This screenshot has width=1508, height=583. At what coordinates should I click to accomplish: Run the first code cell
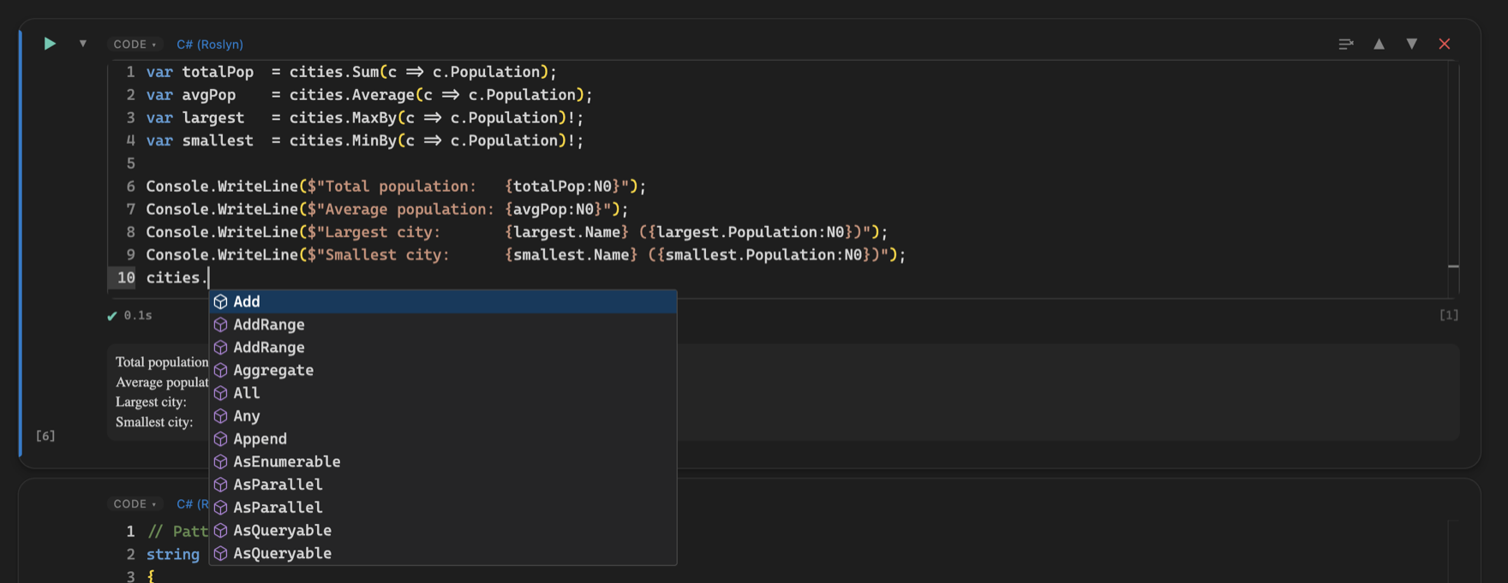[50, 44]
